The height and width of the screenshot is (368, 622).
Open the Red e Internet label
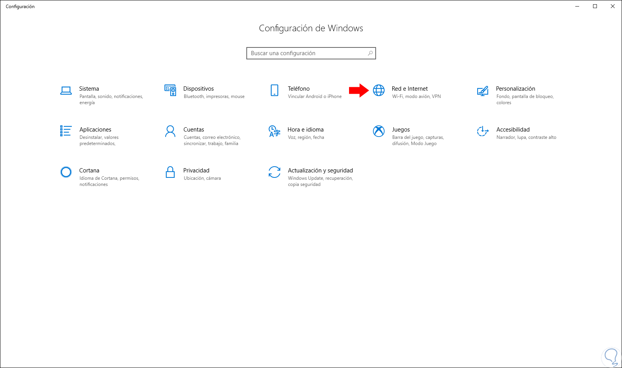click(x=410, y=89)
